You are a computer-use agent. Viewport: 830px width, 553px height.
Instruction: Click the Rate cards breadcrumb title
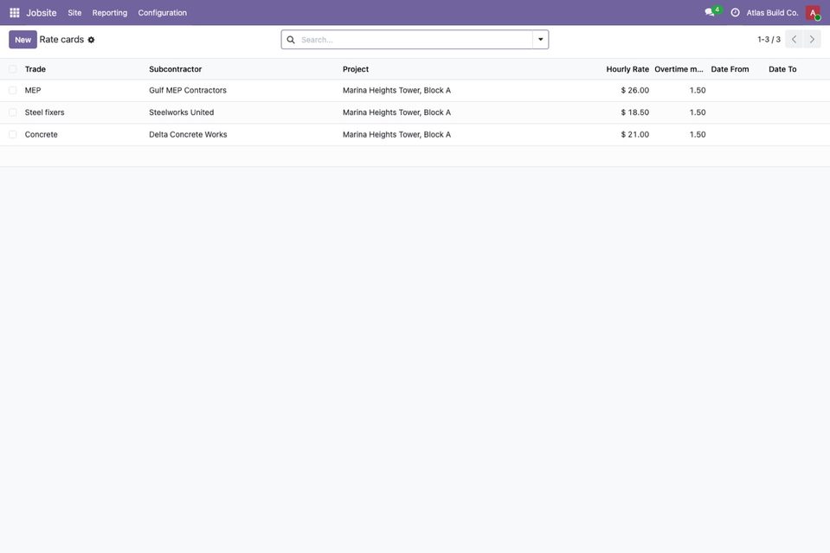(x=61, y=40)
